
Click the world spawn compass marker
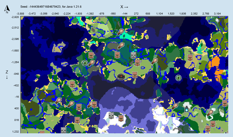[x=121, y=76]
